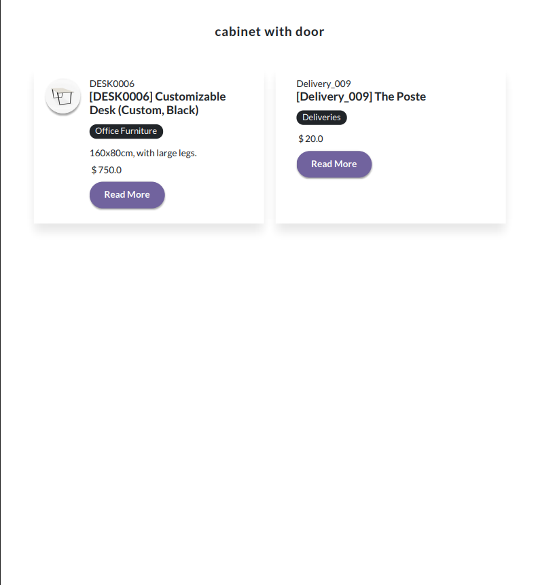Open the [Delivery_009] The Poste title

click(361, 96)
